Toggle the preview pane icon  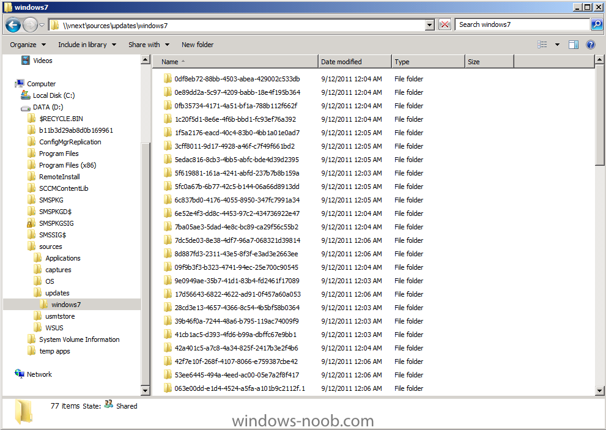coord(574,45)
